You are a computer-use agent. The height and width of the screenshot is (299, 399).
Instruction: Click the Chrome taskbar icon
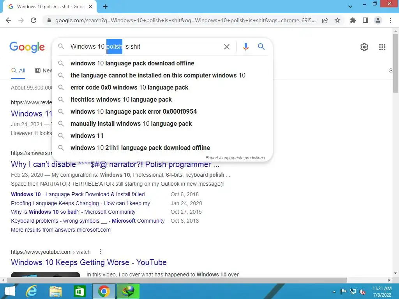tap(104, 291)
